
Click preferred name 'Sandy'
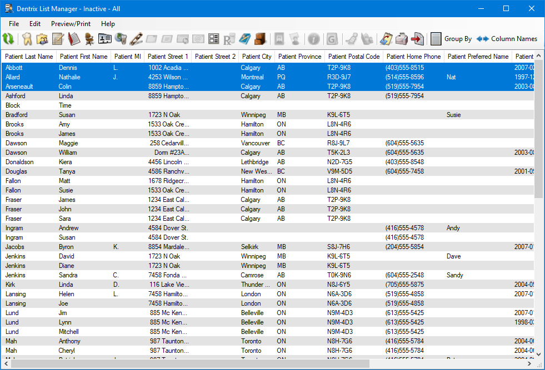(x=454, y=275)
